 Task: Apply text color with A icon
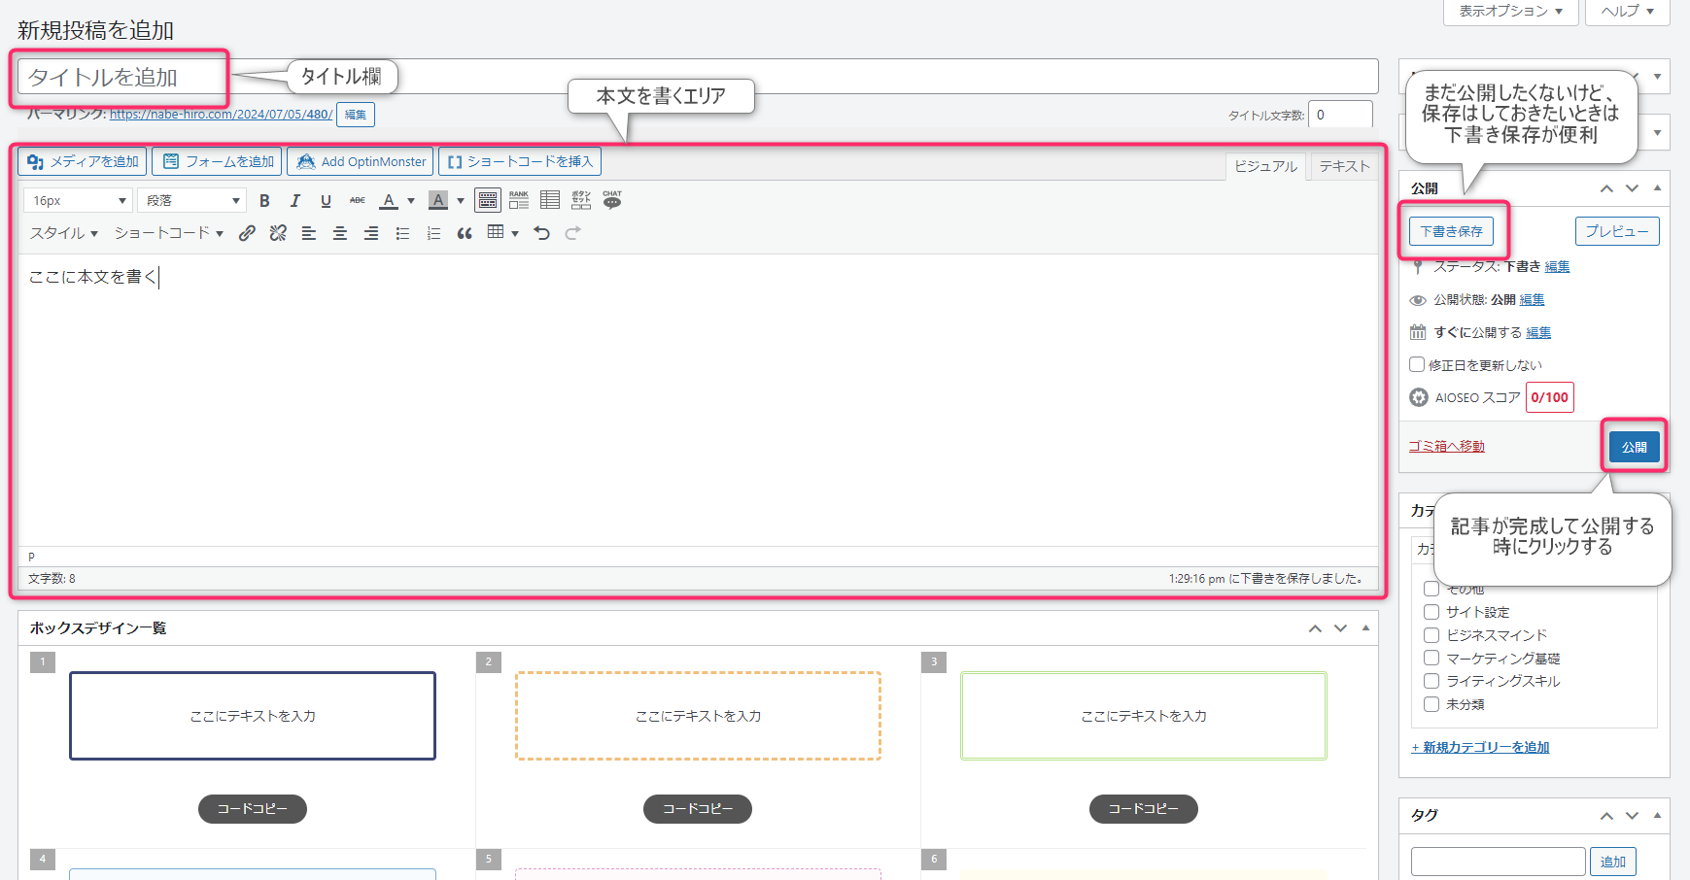click(389, 201)
